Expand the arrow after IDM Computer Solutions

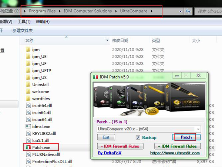pos(116,11)
